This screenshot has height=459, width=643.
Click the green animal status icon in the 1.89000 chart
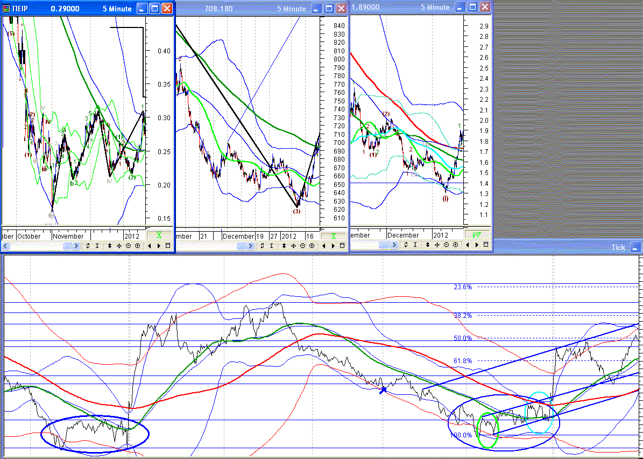click(477, 235)
